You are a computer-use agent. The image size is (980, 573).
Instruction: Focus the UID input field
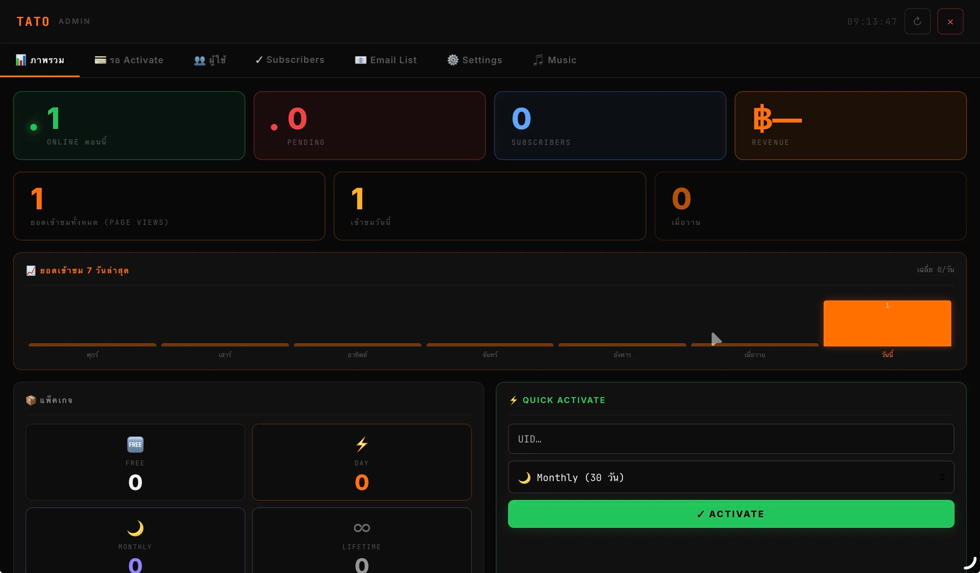coord(731,439)
